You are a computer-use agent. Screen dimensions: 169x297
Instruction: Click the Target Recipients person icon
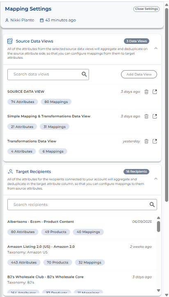click(x=10, y=171)
